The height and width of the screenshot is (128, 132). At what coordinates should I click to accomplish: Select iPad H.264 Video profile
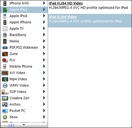[x=90, y=21]
